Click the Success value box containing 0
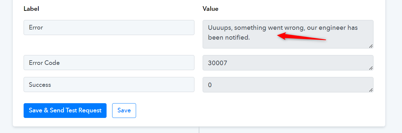Viewport: 402px width, 133px height. point(288,85)
